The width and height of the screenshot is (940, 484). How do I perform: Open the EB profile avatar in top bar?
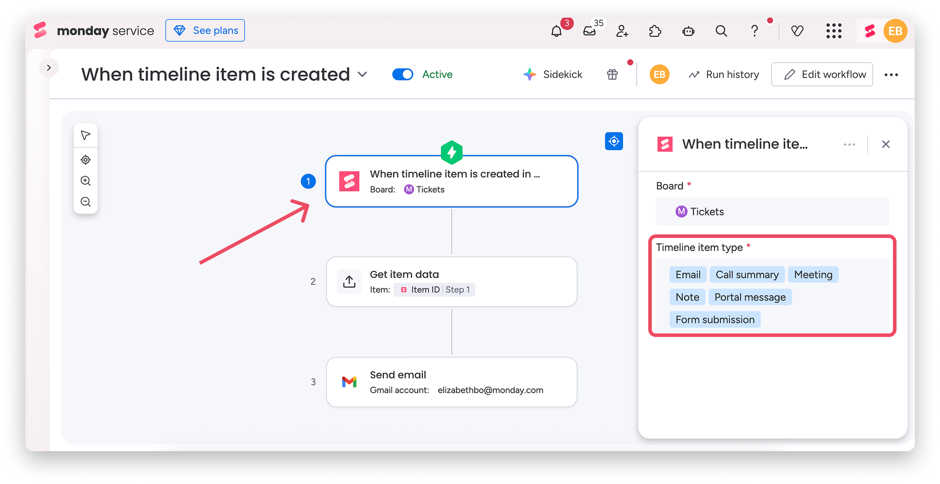895,31
